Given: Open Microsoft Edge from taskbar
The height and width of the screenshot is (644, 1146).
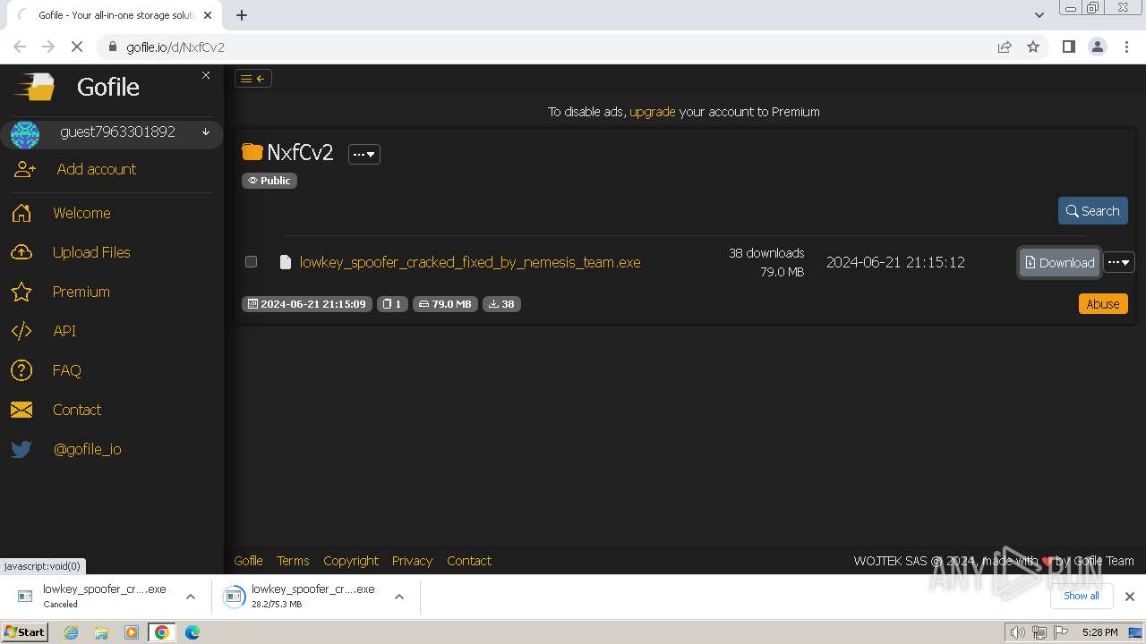Looking at the screenshot, I should [192, 632].
